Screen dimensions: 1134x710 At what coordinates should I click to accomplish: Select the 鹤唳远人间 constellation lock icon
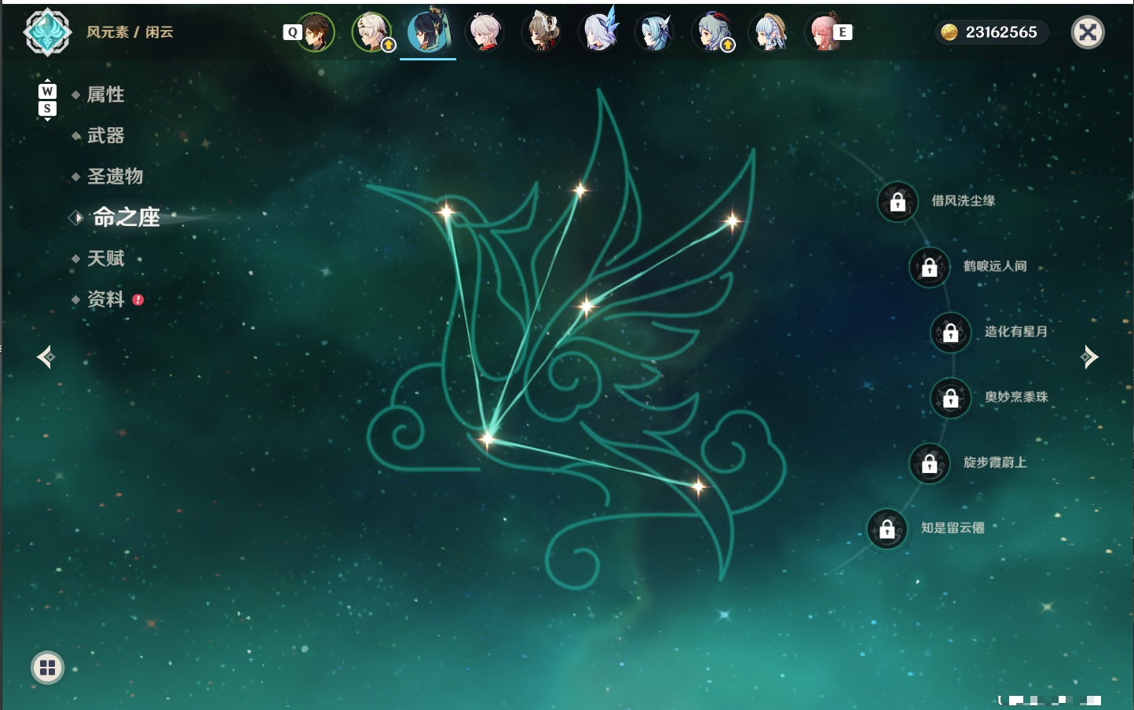pos(929,268)
